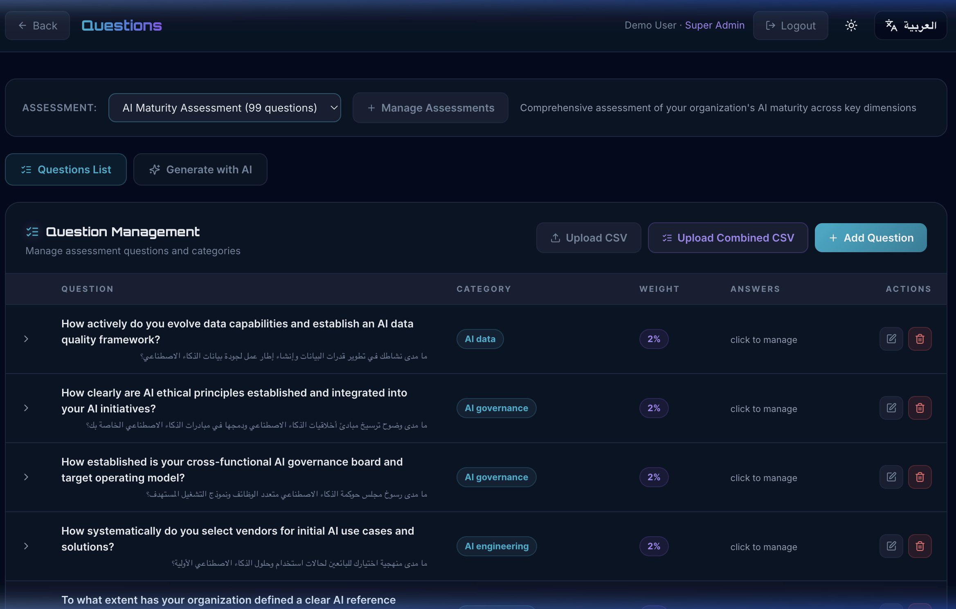
Task: Log out of the Demo User account
Action: (790, 25)
